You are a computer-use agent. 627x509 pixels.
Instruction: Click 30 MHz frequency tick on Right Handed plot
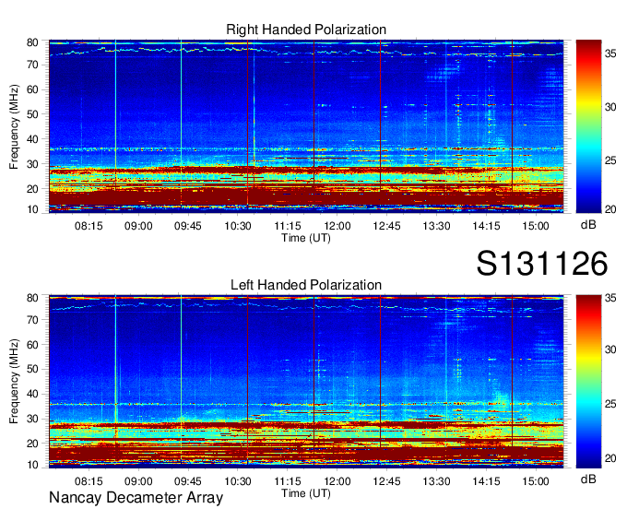click(32, 164)
